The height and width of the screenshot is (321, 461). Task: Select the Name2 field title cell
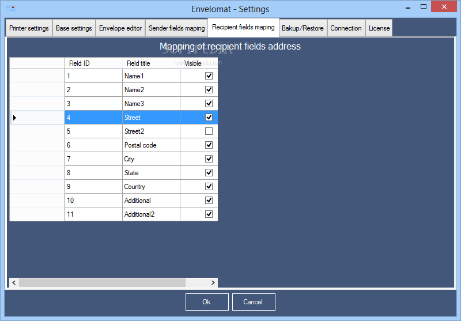(151, 90)
